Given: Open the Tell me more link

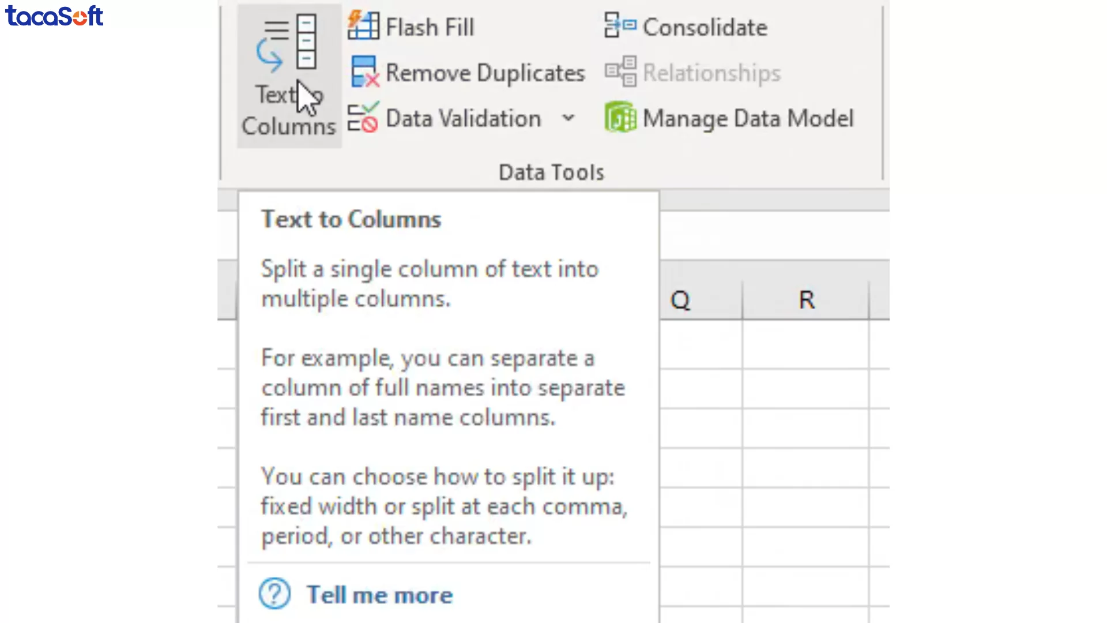Looking at the screenshot, I should (x=379, y=595).
